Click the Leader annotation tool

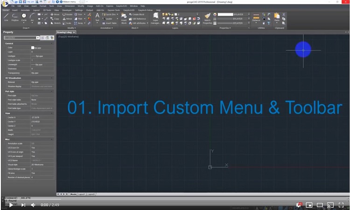(x=107, y=19)
